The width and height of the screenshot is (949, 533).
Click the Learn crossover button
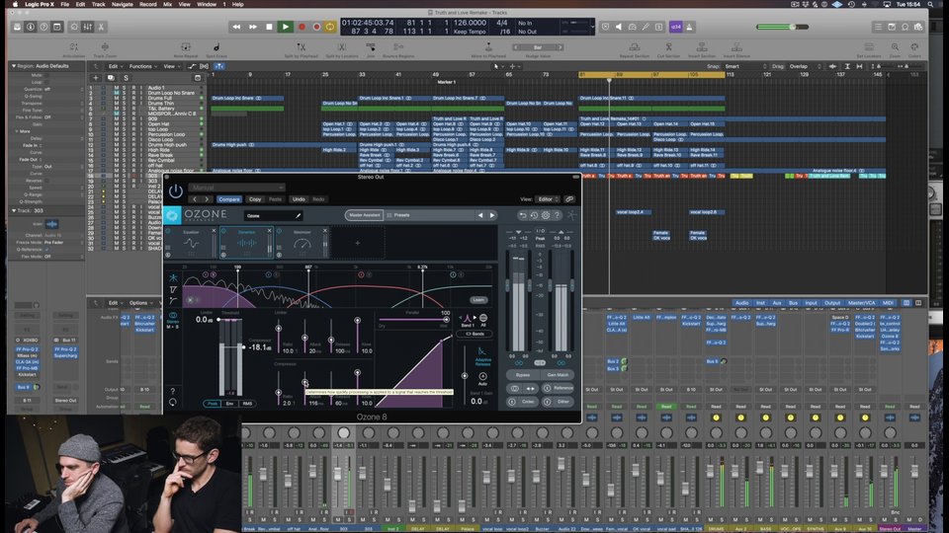tap(478, 300)
